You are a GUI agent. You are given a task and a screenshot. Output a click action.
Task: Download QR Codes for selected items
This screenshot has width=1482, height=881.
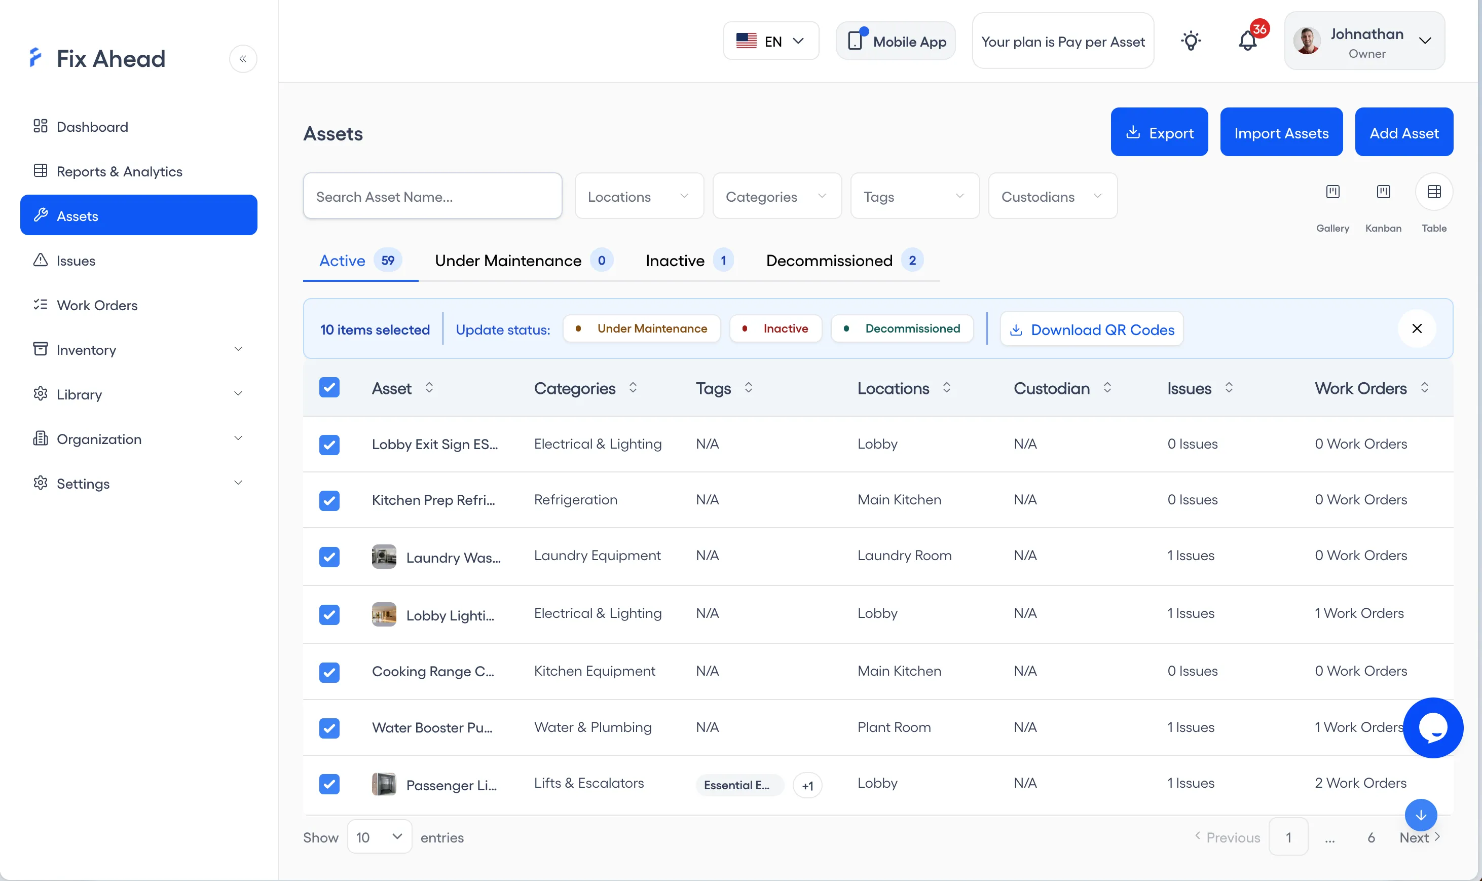pyautogui.click(x=1091, y=329)
